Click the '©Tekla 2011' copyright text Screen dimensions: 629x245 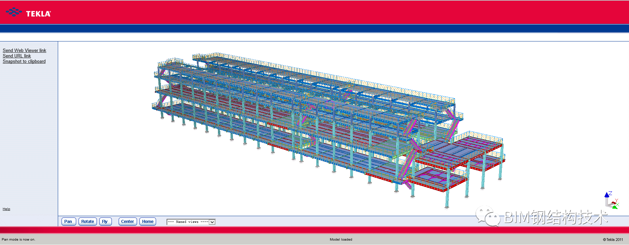pyautogui.click(x=613, y=240)
